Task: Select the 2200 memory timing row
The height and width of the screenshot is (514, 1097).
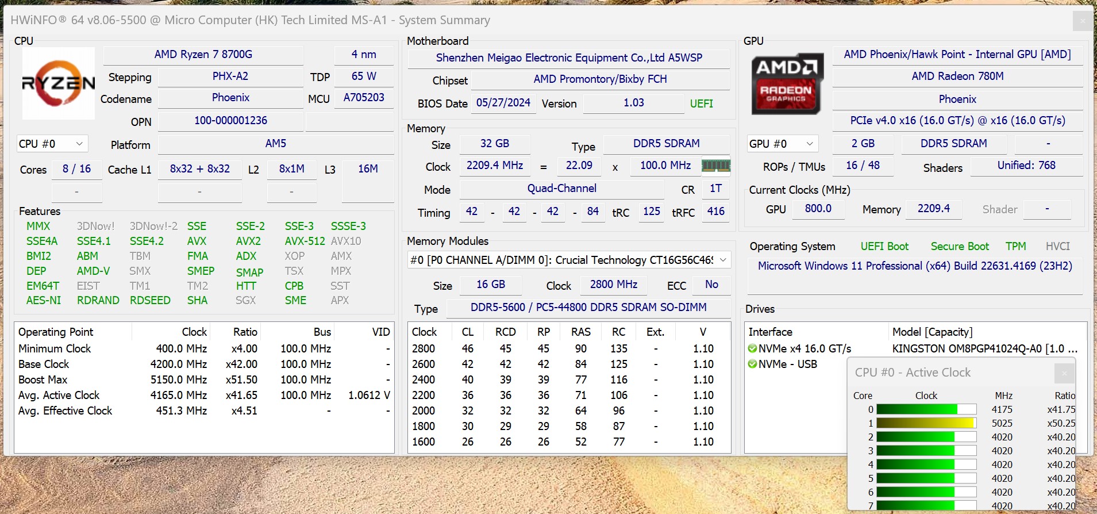Action: point(569,395)
